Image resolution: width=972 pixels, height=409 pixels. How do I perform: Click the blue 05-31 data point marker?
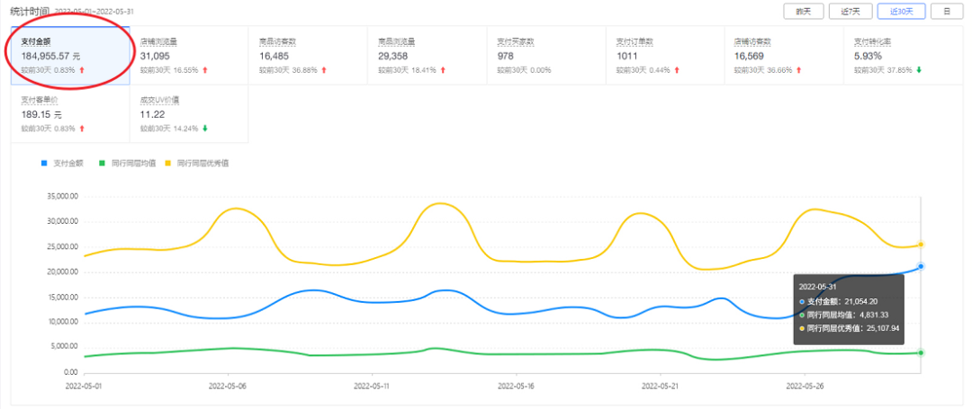(921, 266)
